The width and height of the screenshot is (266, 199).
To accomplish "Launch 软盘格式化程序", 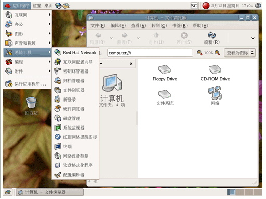I will (x=75, y=165).
